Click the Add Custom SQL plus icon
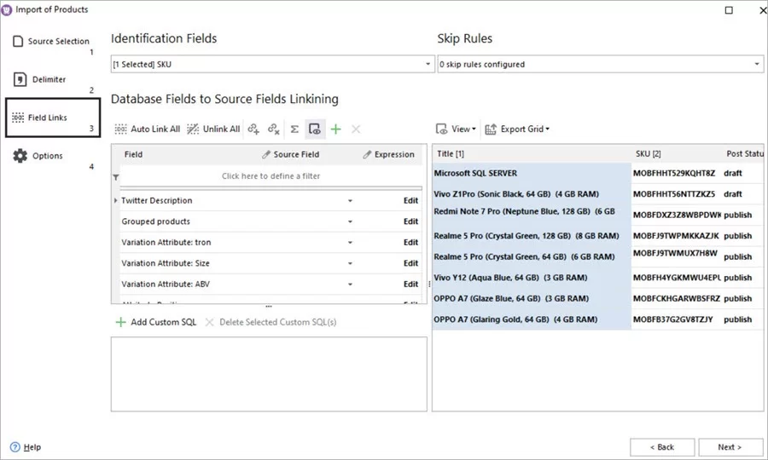The width and height of the screenshot is (768, 460). click(x=120, y=322)
